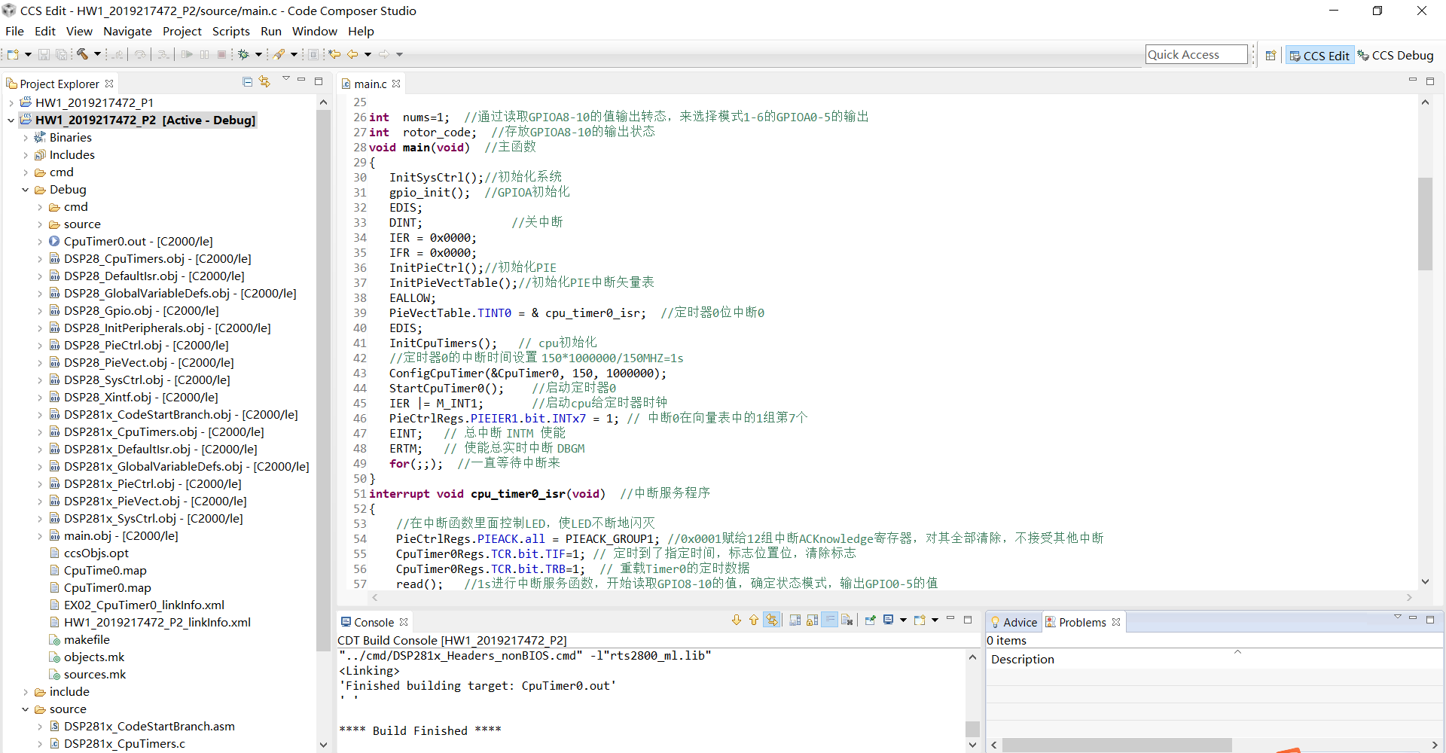Click the editor vertical scrollbar thumb
The image size is (1446, 753).
tap(1425, 224)
